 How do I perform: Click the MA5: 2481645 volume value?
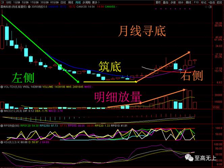[x=75, y=87]
